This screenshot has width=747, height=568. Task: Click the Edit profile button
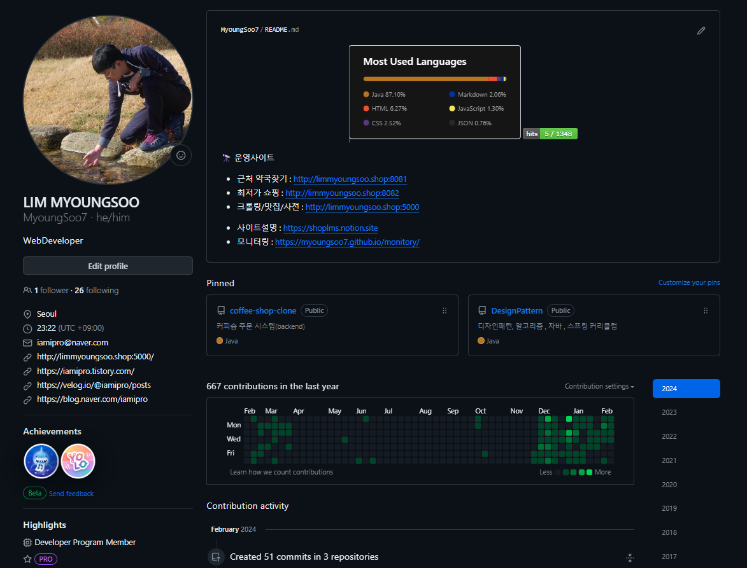[x=108, y=266]
